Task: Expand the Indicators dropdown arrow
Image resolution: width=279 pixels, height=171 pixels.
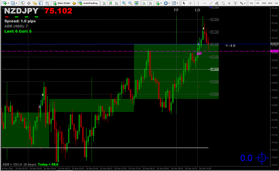Action: pos(161,3)
